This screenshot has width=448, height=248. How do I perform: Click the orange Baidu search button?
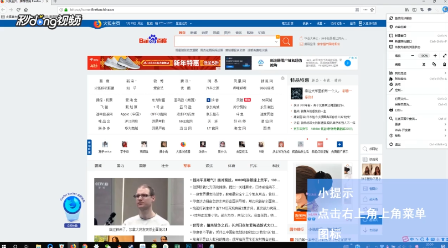tap(286, 41)
